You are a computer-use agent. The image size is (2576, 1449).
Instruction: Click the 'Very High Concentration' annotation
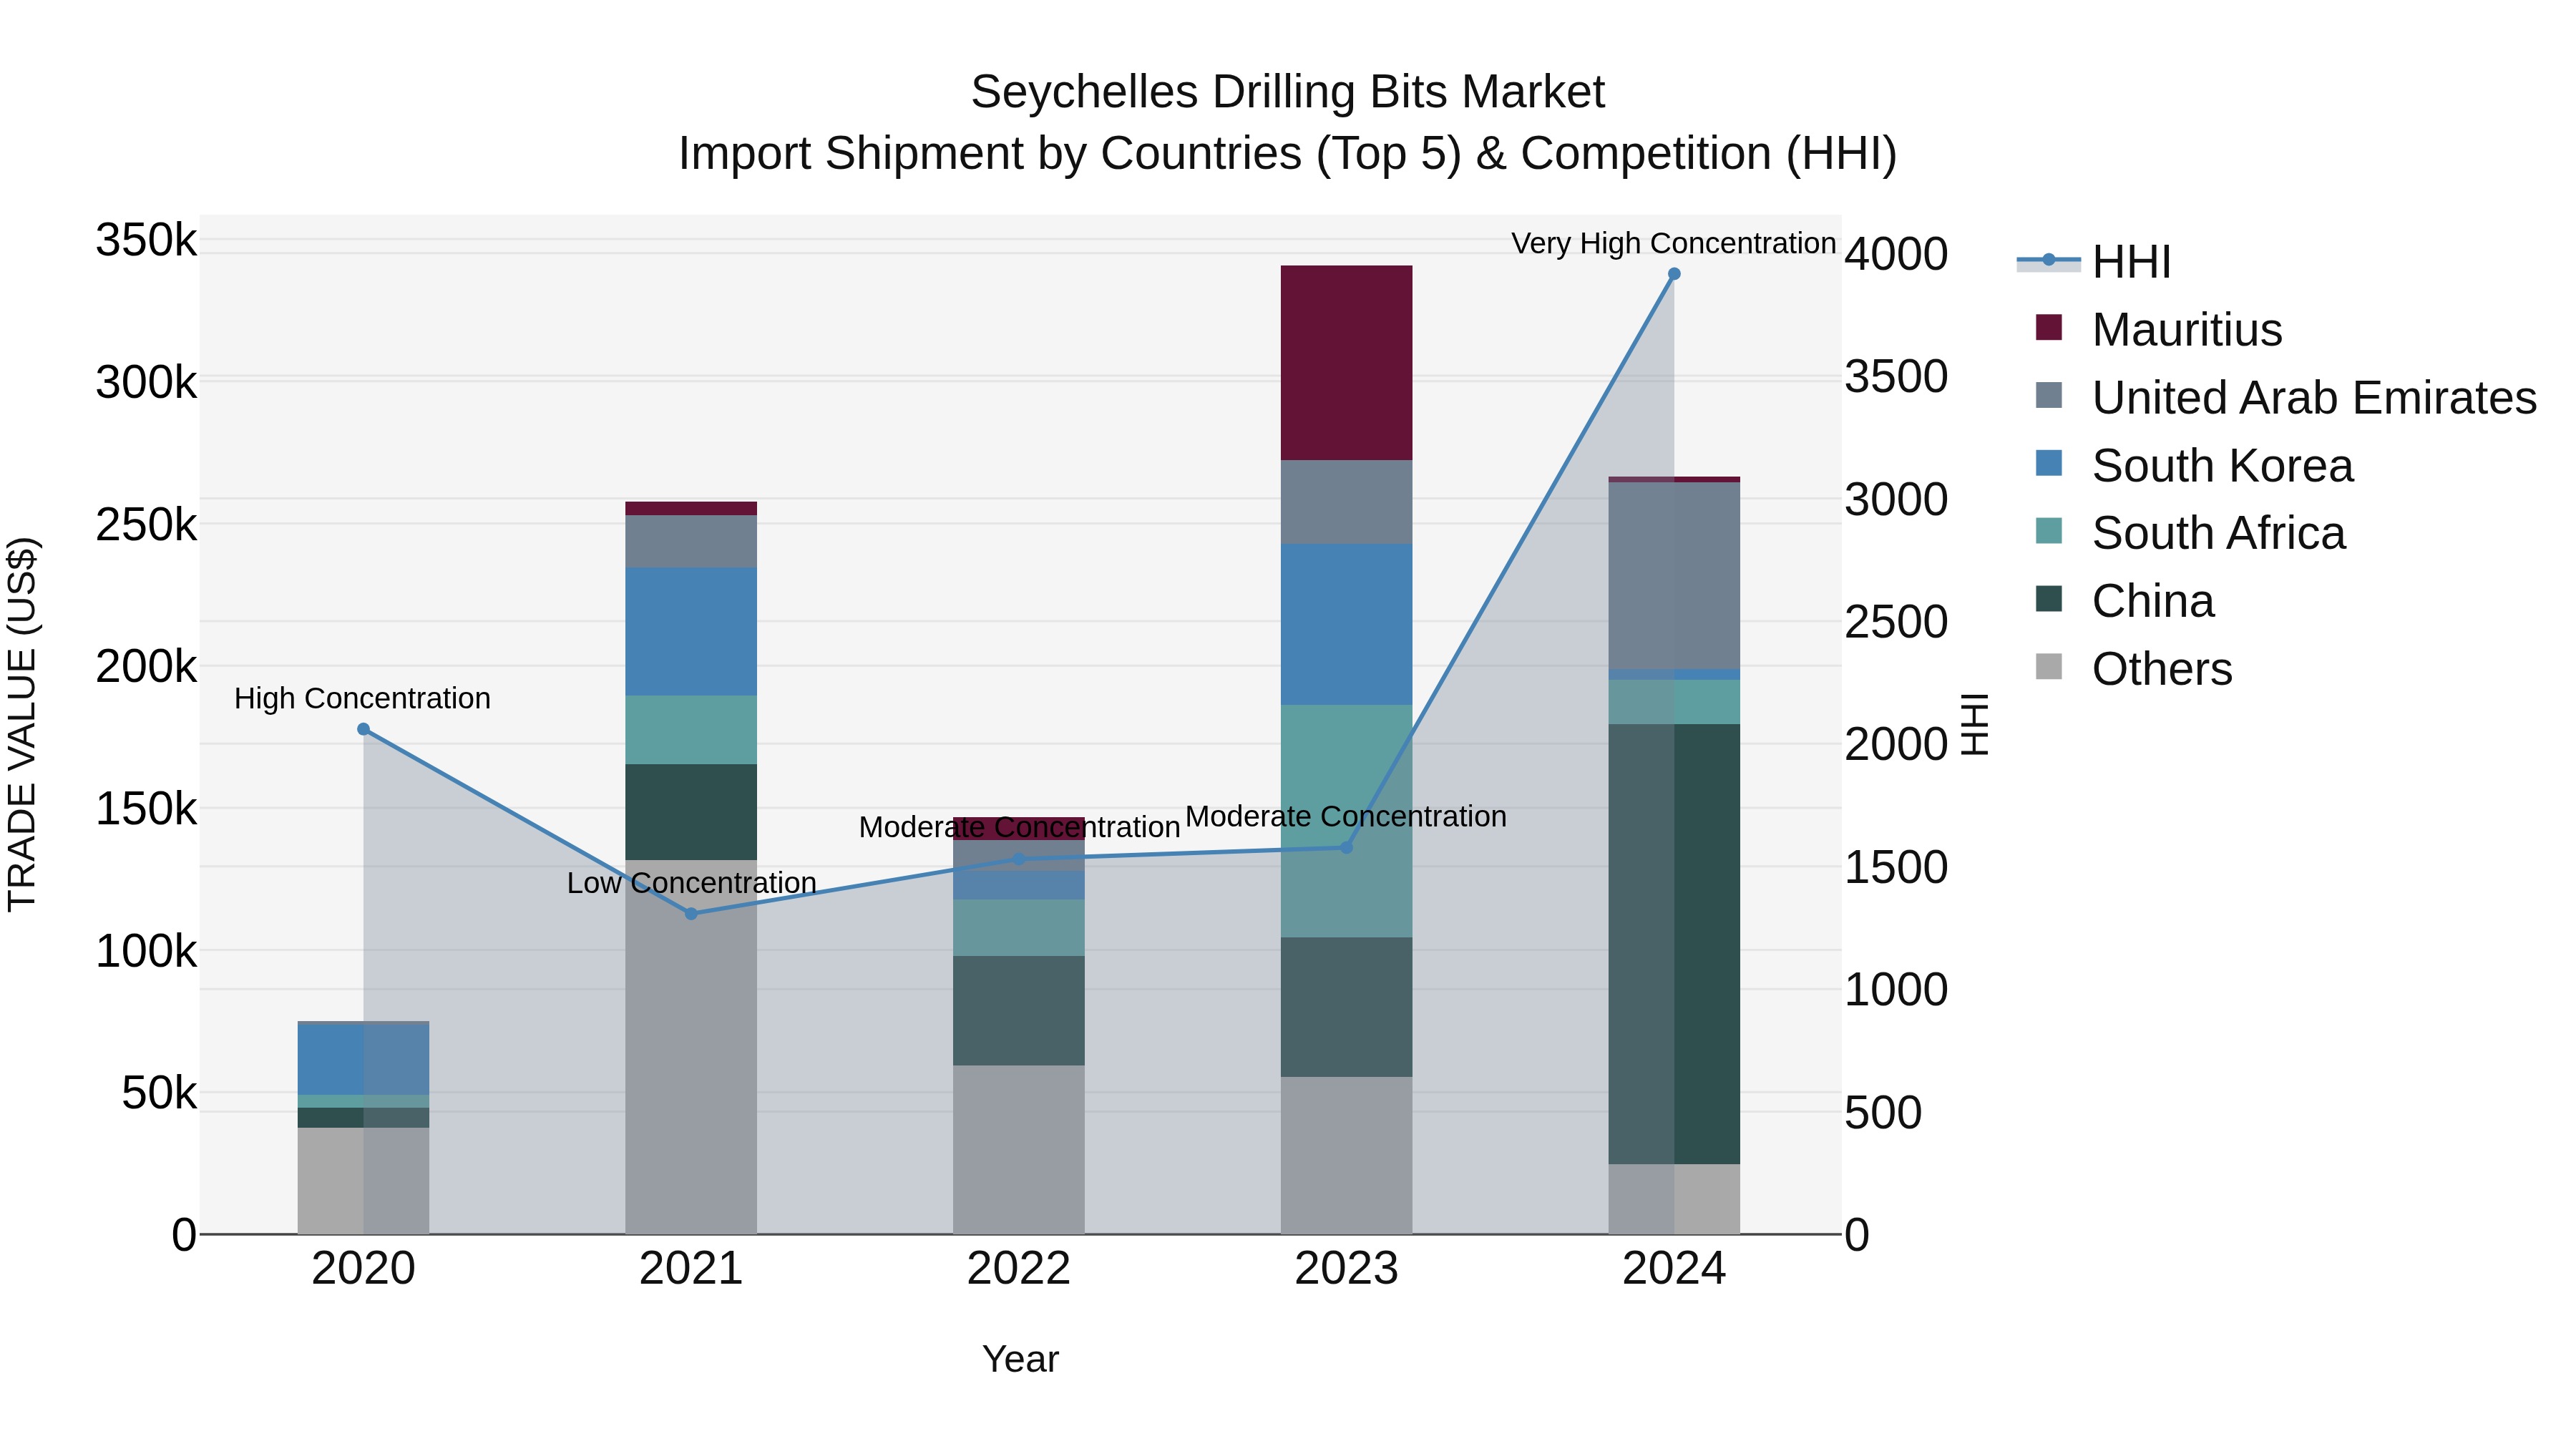click(1673, 243)
